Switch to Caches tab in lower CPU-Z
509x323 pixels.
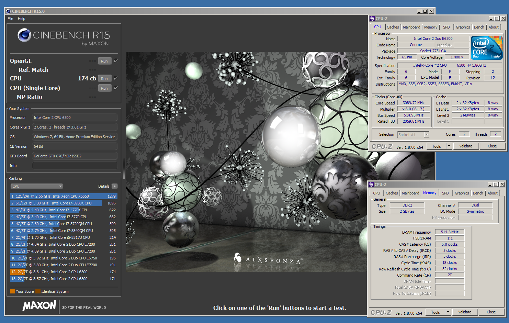tap(392, 193)
